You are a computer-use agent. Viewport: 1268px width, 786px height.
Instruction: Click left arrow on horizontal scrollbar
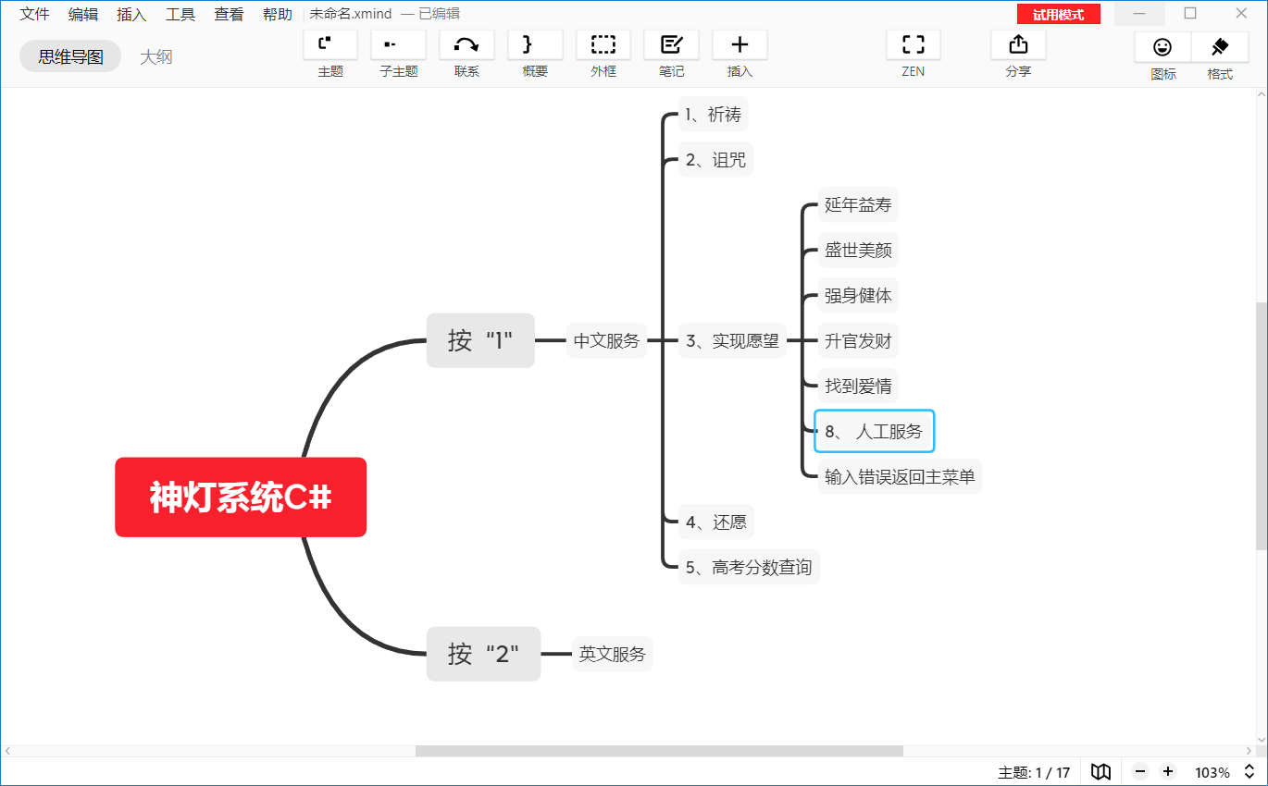point(8,751)
